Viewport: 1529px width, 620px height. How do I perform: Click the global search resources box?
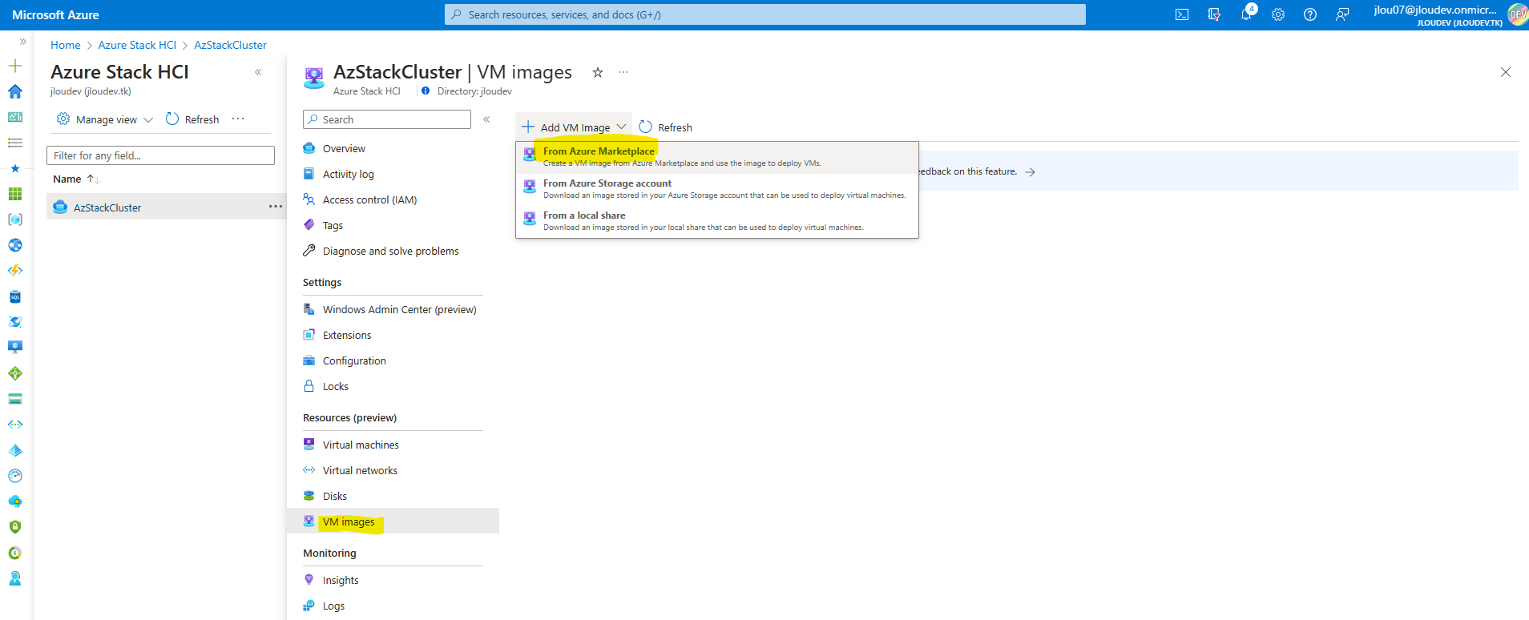tap(765, 14)
